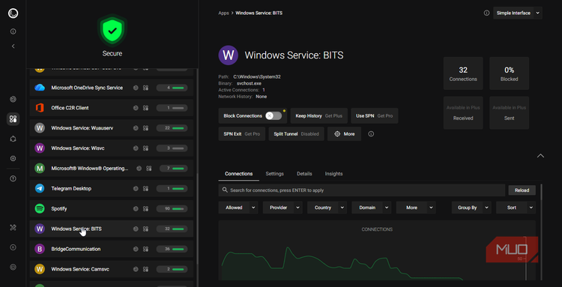The image size is (562, 287).
Task: Open the help and support sidebar icon
Action: [x=13, y=178]
